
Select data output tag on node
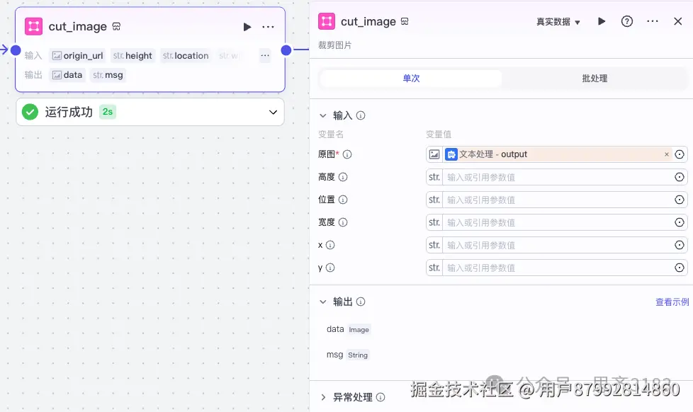point(67,75)
